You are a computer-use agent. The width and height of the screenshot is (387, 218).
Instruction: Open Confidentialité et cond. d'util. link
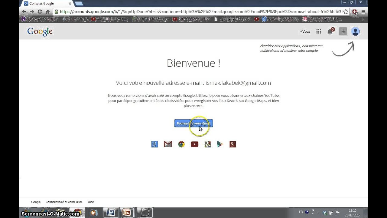[64, 202]
